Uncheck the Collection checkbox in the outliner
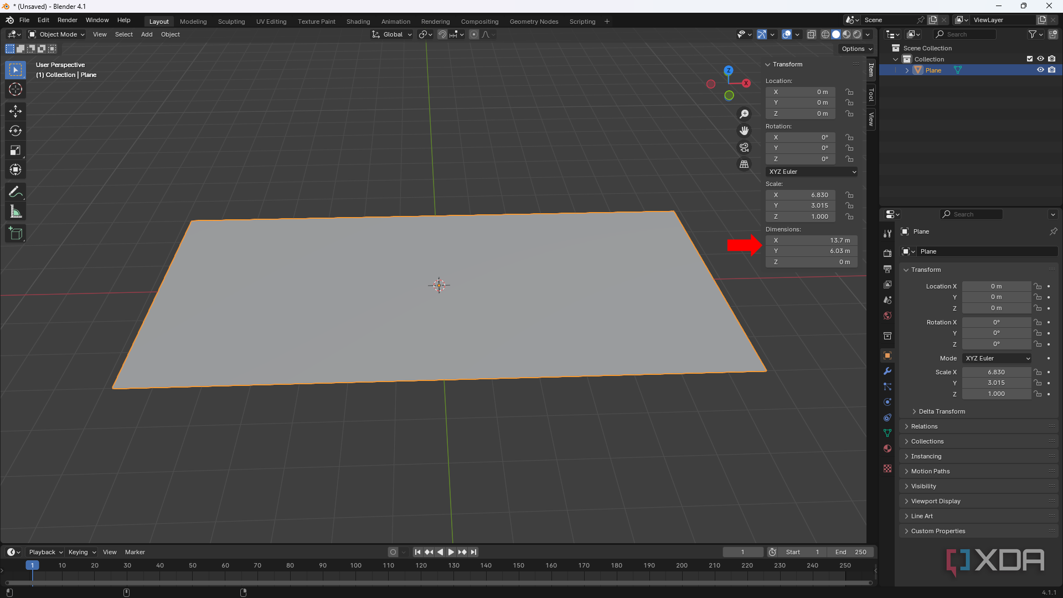 click(x=1030, y=59)
